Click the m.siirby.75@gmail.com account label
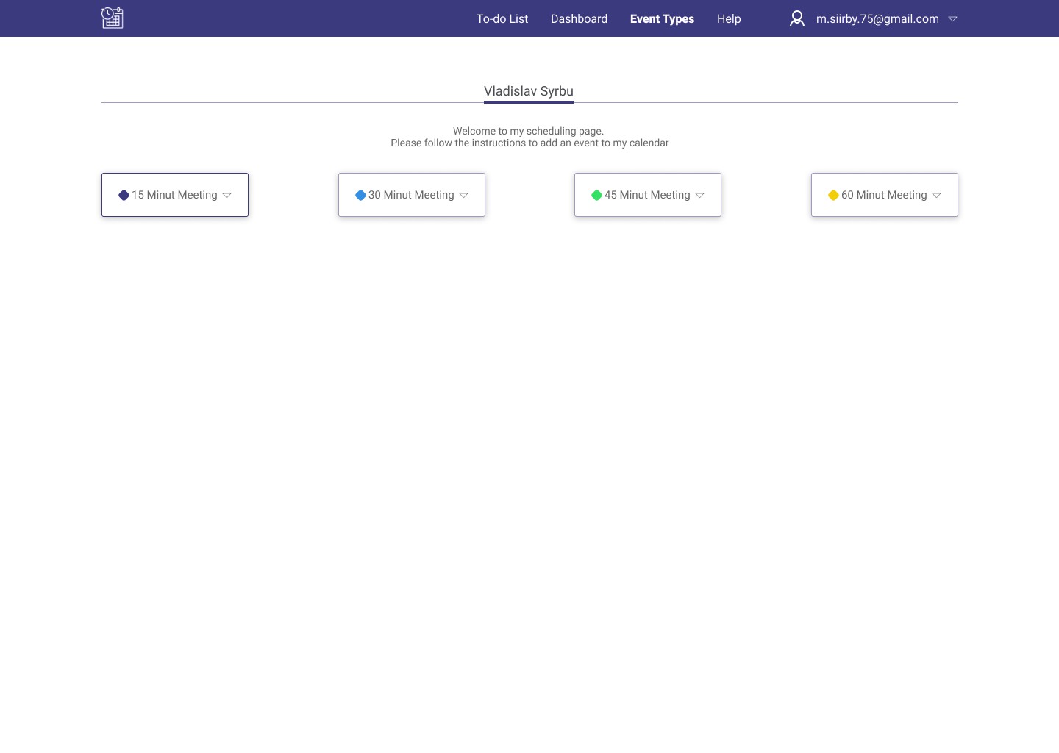This screenshot has height=753, width=1059. 877,18
